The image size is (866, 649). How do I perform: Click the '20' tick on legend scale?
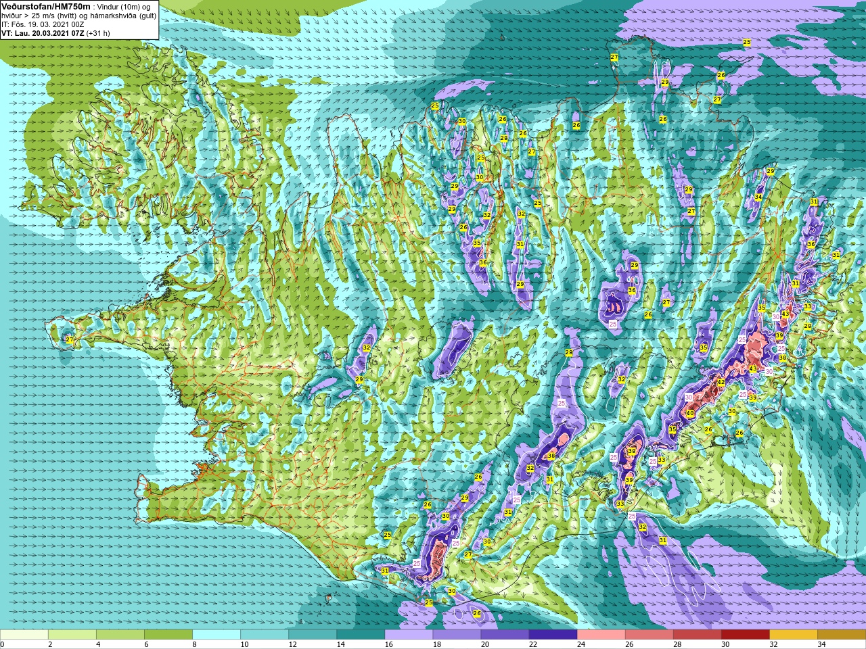[484, 644]
